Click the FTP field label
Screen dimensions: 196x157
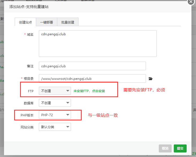click(31, 91)
